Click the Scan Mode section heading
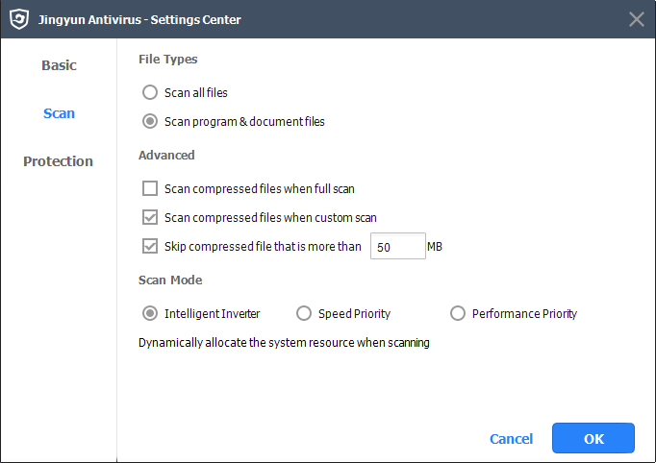656x463 pixels. (x=170, y=280)
